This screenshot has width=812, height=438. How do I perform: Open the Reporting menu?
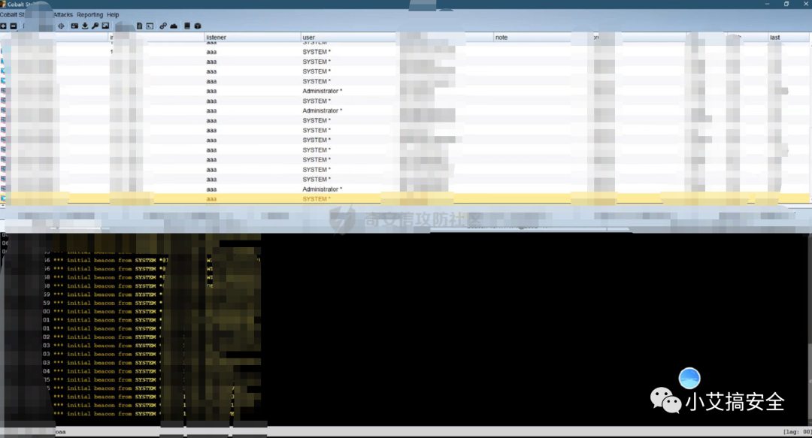[x=90, y=14]
